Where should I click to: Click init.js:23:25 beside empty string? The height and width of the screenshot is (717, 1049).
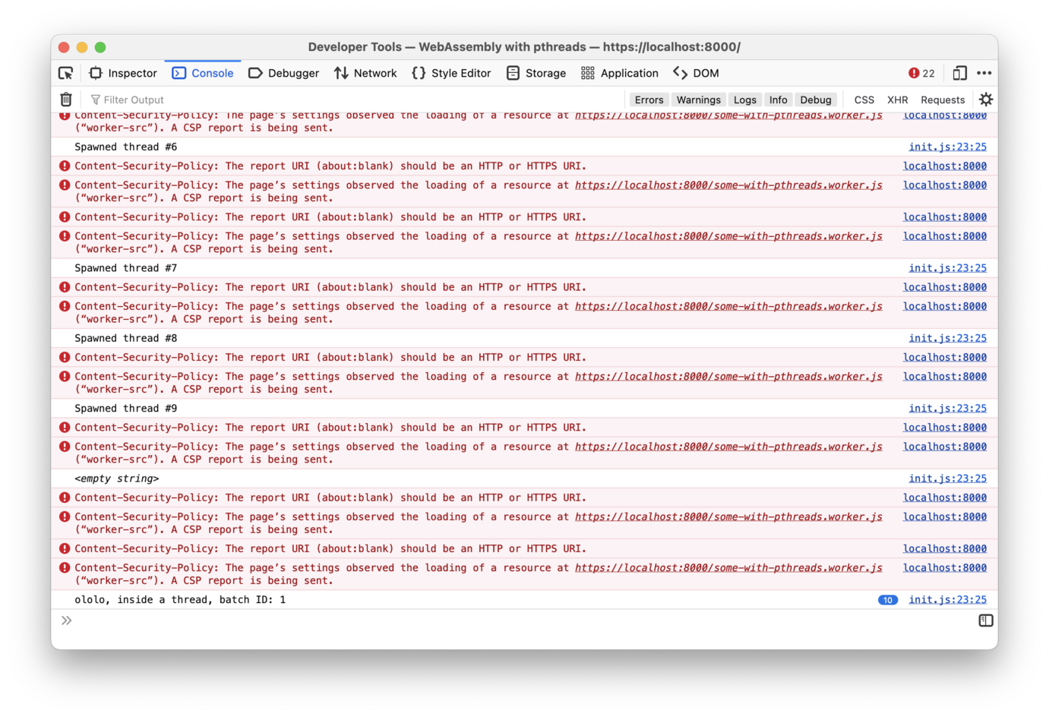pos(947,479)
